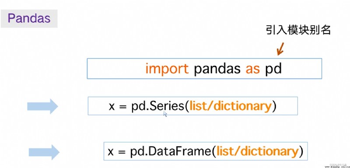Click the equals sign in the Series line
The height and width of the screenshot is (168, 350).
(x=123, y=107)
